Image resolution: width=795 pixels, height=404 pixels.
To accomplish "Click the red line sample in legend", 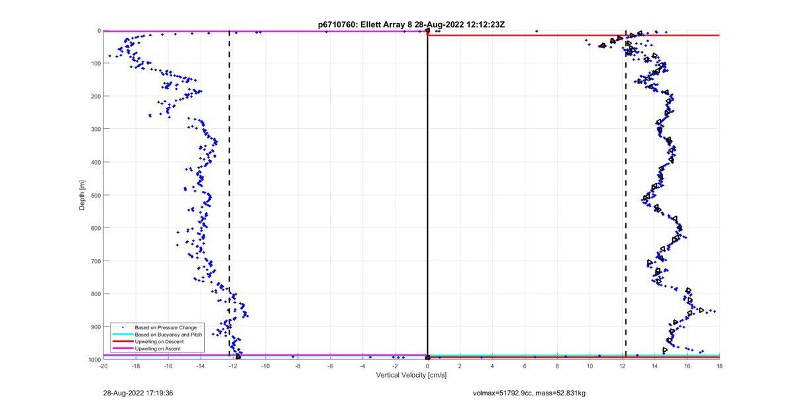I will pyautogui.click(x=122, y=341).
